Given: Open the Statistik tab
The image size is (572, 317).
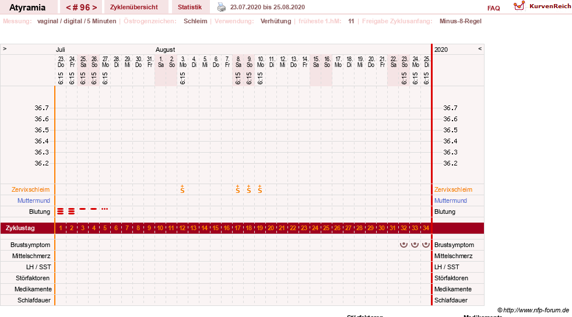Looking at the screenshot, I should coord(190,7).
